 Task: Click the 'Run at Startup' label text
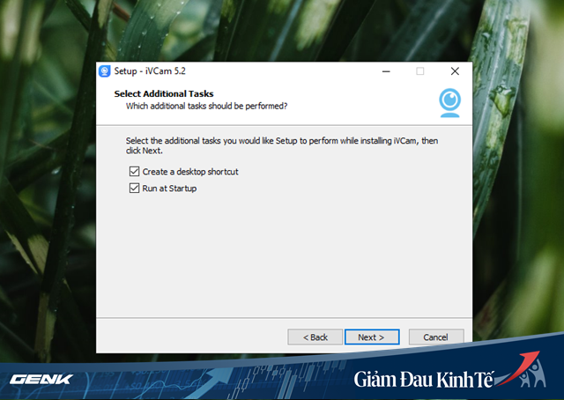[169, 189]
